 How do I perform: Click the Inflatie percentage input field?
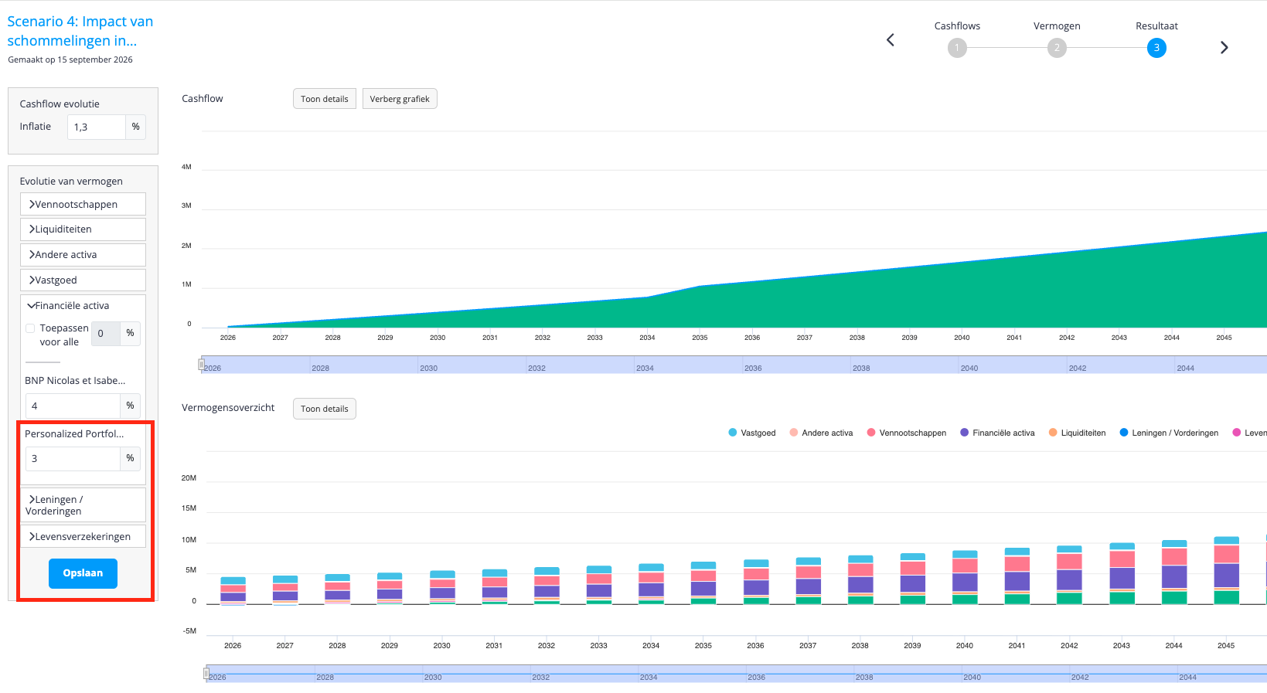[x=97, y=127]
